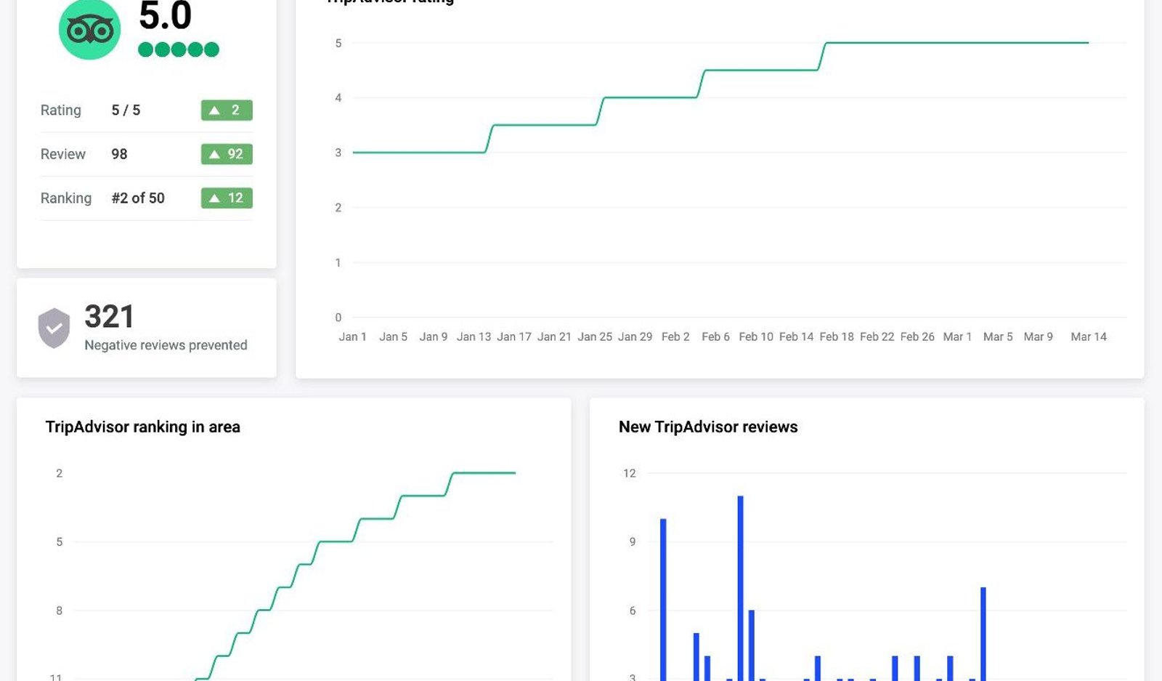The width and height of the screenshot is (1162, 681).
Task: Click the review count value 98
Action: tap(119, 154)
